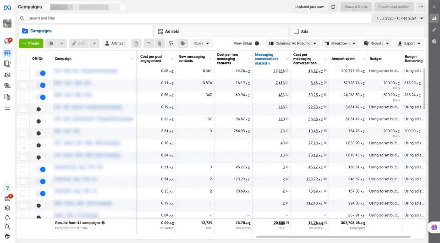Click the brain assistant icon
The width and height of the screenshot is (440, 243).
(x=434, y=227)
